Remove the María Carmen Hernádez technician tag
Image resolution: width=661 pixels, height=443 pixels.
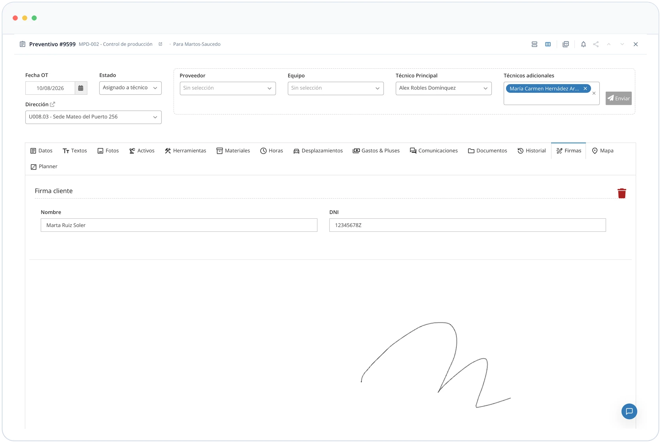pyautogui.click(x=585, y=88)
